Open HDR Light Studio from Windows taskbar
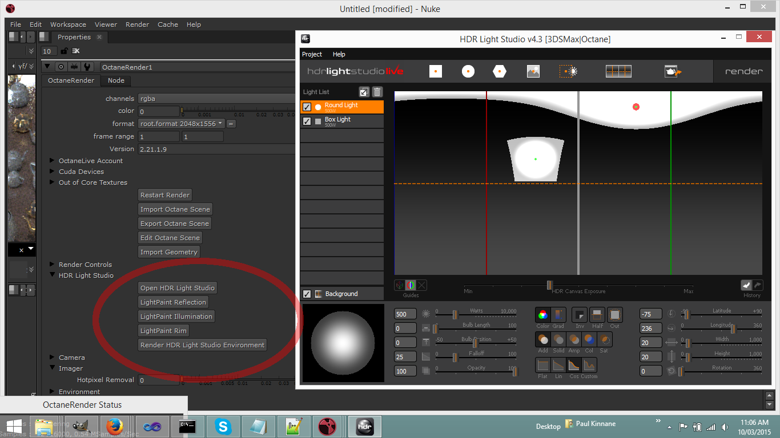This screenshot has width=780, height=438. pos(364,426)
